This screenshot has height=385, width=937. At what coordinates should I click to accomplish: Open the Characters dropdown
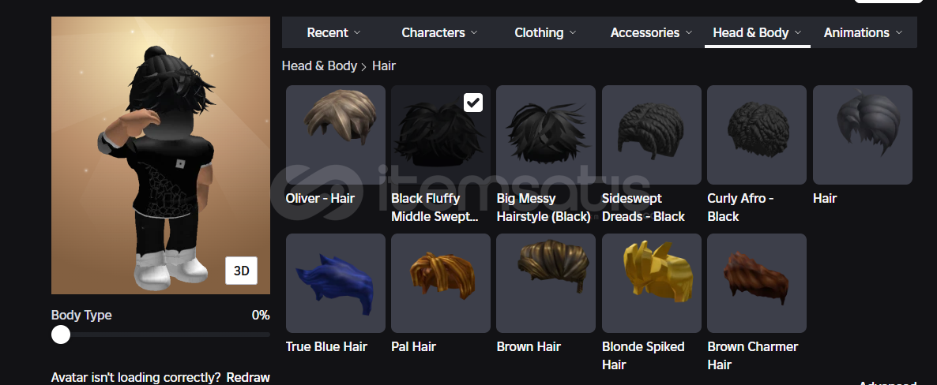(x=439, y=33)
